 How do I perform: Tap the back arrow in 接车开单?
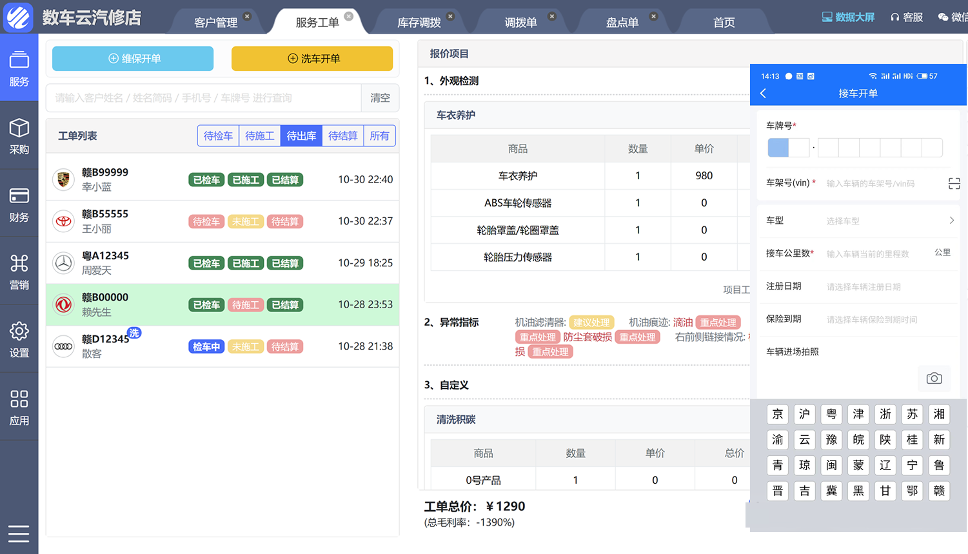764,94
